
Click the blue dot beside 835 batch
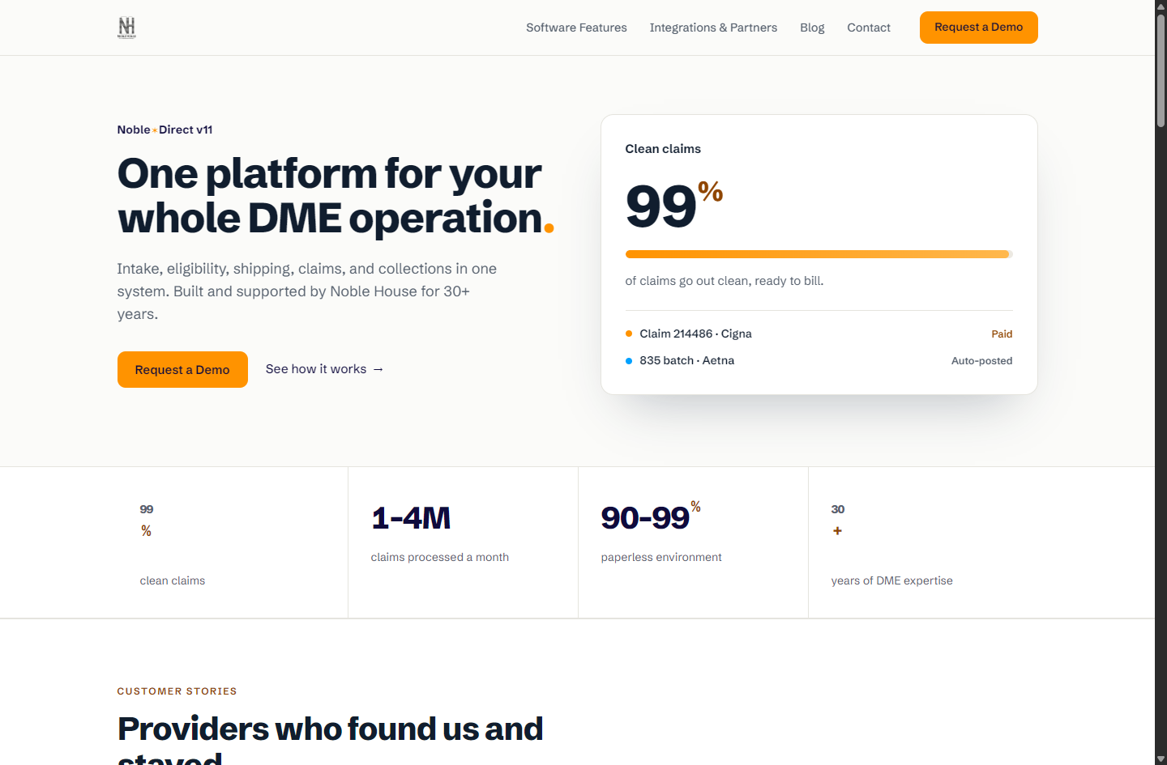pos(629,361)
